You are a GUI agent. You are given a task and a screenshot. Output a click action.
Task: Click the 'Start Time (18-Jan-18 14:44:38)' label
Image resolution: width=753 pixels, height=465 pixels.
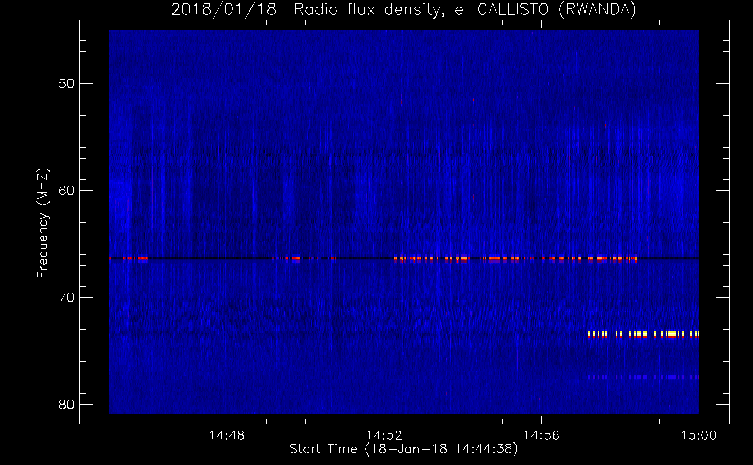[403, 449]
